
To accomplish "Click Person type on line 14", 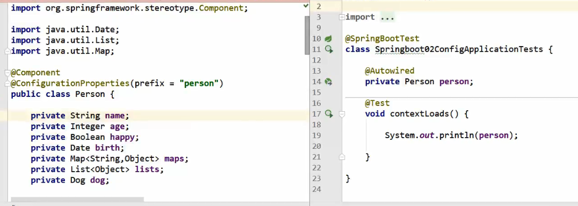I will click(420, 82).
